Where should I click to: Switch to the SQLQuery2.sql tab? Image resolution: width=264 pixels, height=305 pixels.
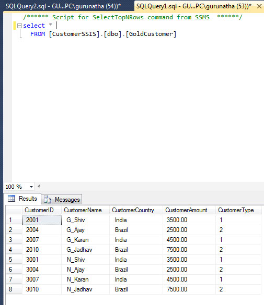(x=63, y=6)
